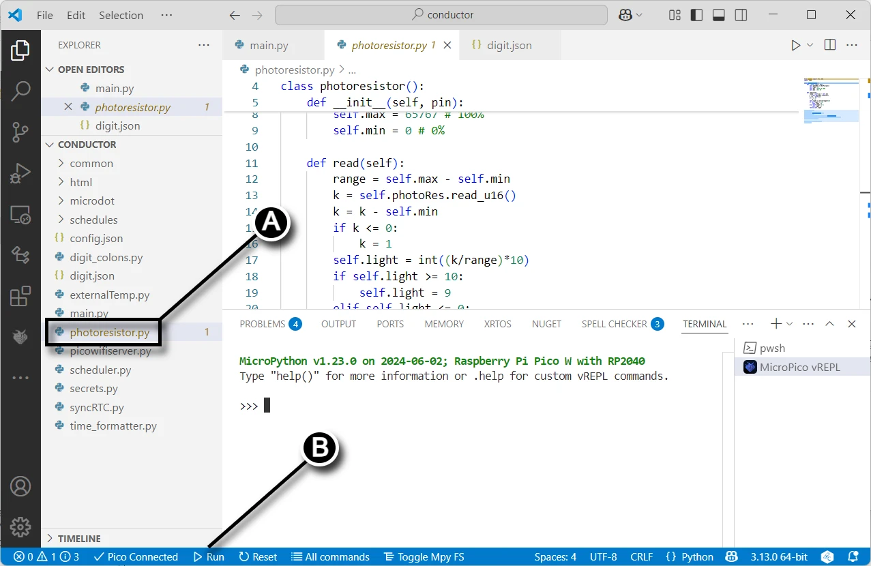Open the Spell Checker panel tab
Image resolution: width=871 pixels, height=566 pixels.
[623, 324]
